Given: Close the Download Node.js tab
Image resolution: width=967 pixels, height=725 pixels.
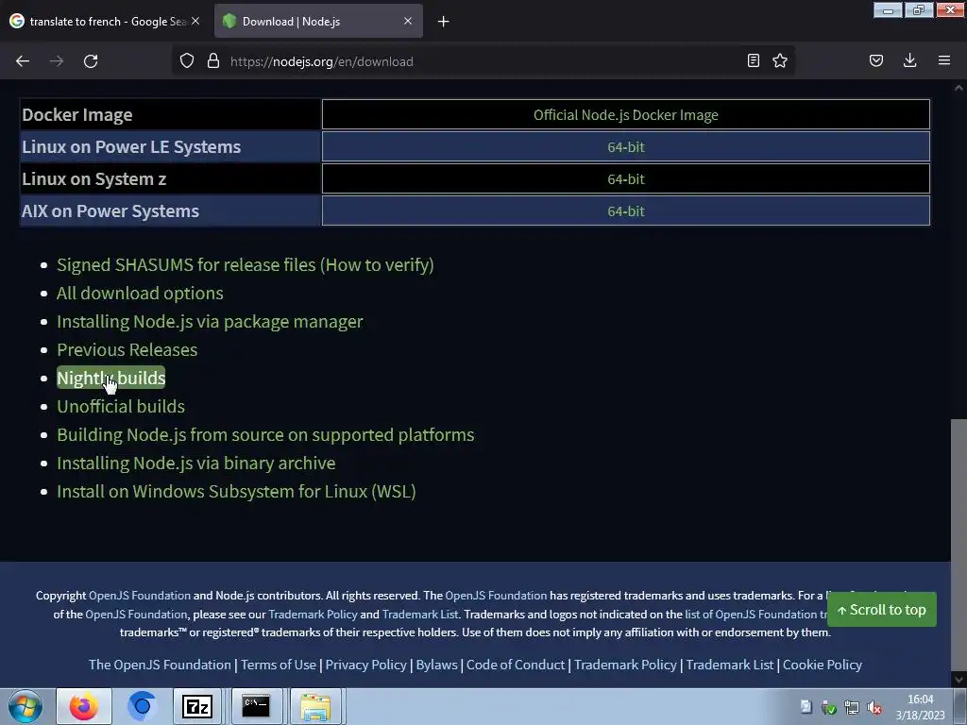Looking at the screenshot, I should [x=408, y=21].
